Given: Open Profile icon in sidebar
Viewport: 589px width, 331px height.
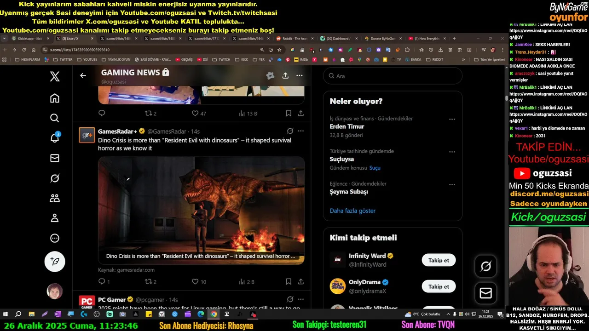Looking at the screenshot, I should [55, 218].
